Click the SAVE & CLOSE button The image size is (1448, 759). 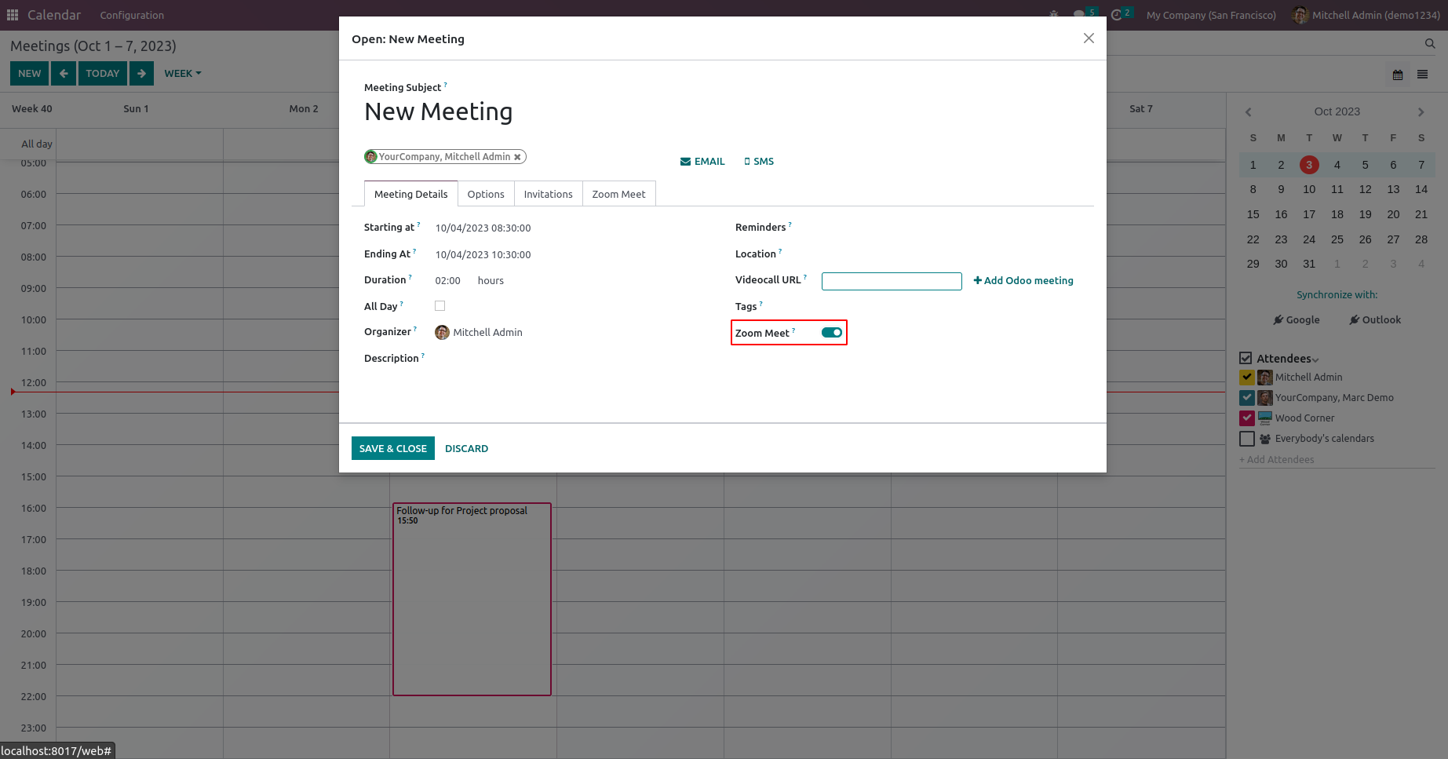pos(392,448)
